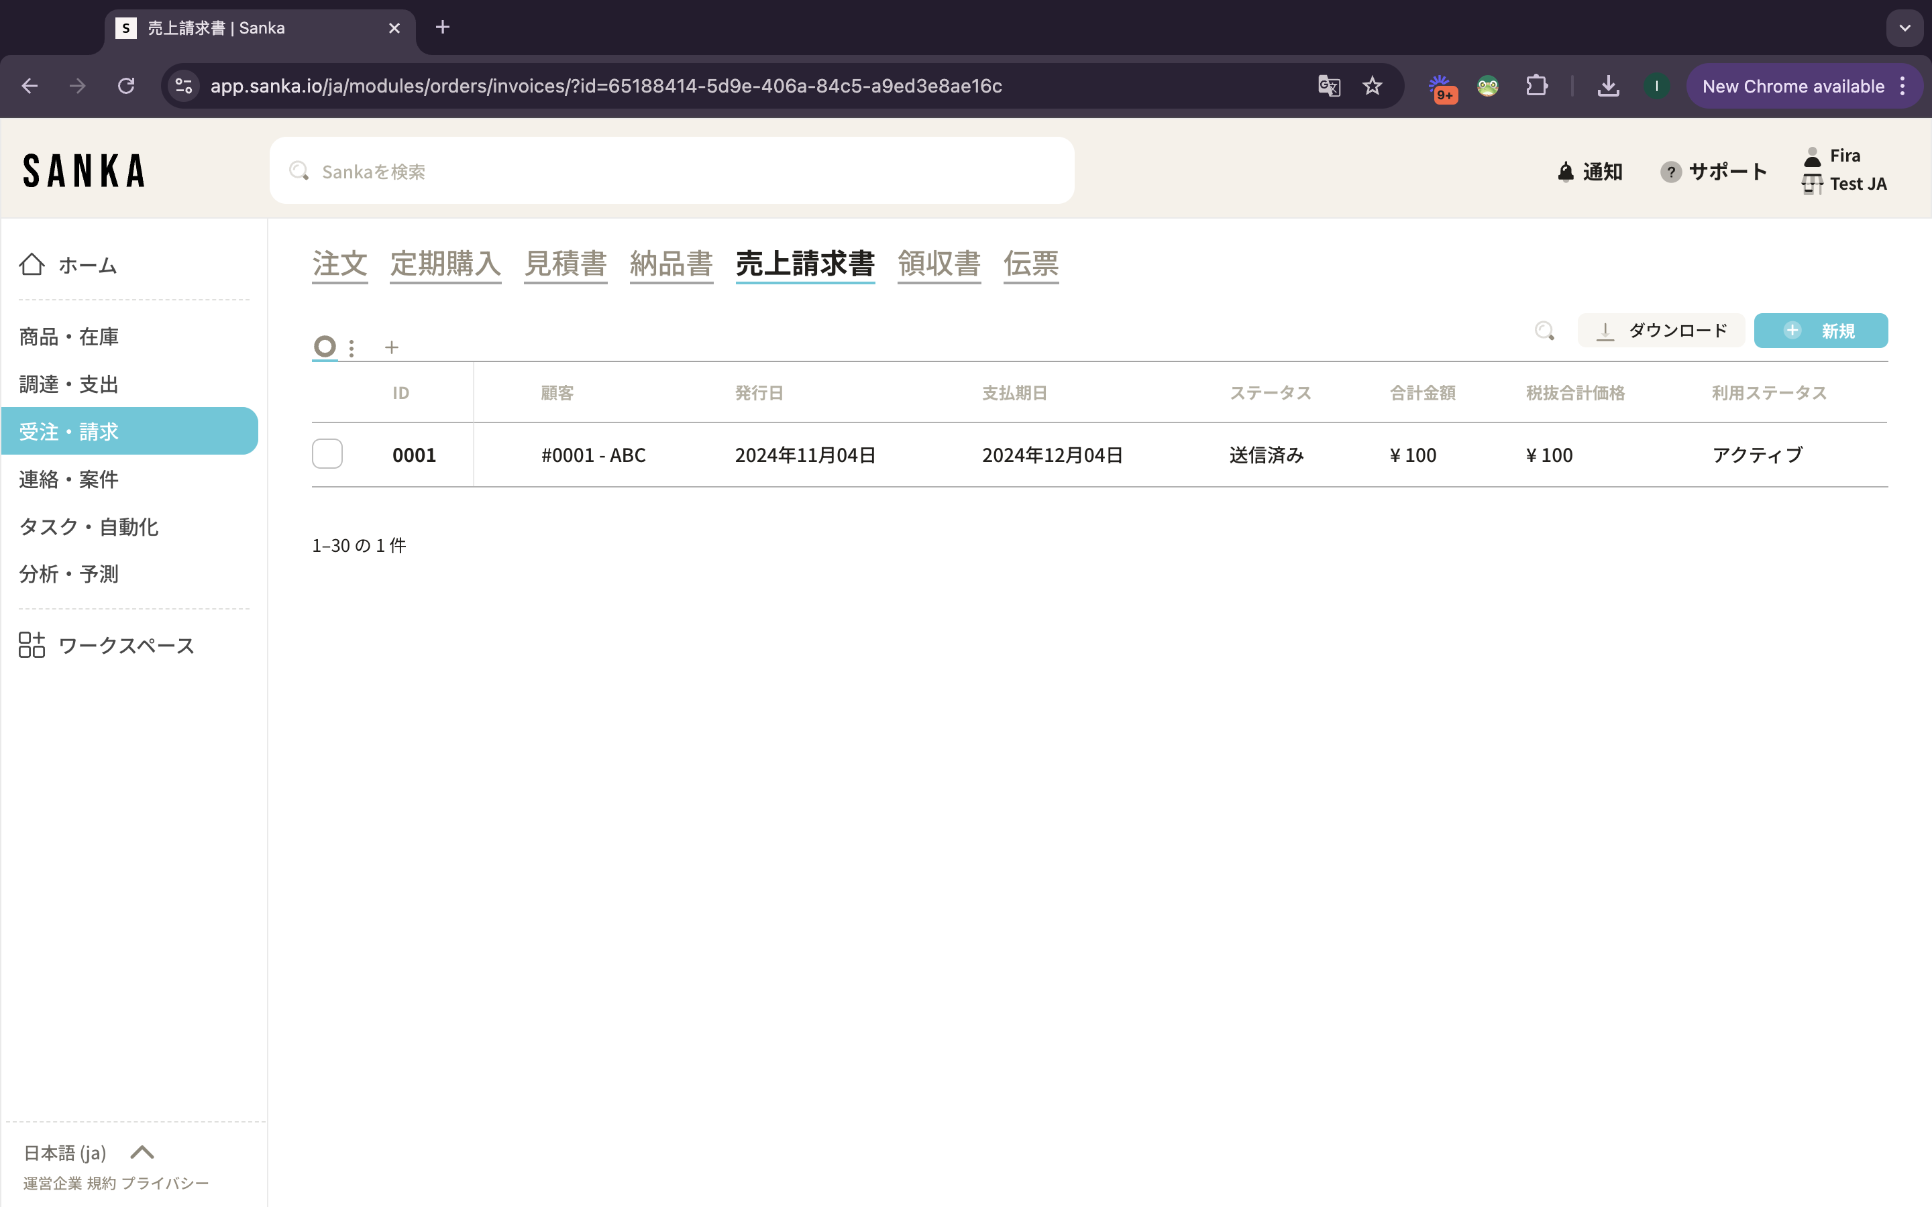Switch to the 領収書 tab
Image resolution: width=1932 pixels, height=1207 pixels.
(939, 264)
